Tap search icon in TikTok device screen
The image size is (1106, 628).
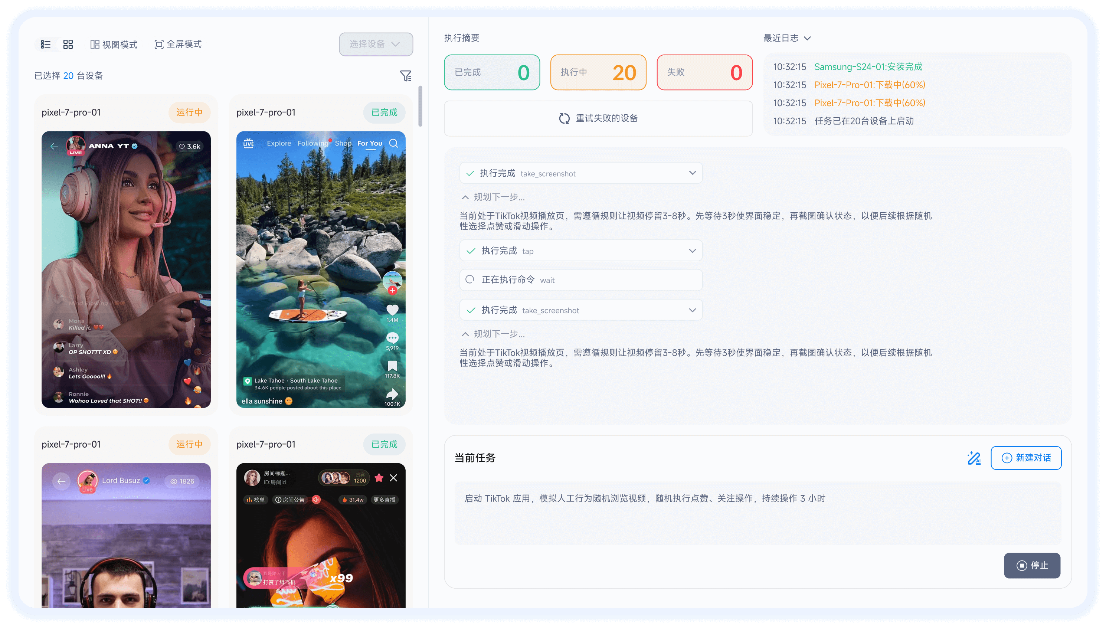coord(393,143)
